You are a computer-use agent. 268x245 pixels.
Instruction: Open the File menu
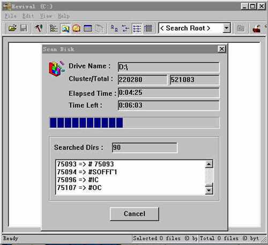point(11,16)
